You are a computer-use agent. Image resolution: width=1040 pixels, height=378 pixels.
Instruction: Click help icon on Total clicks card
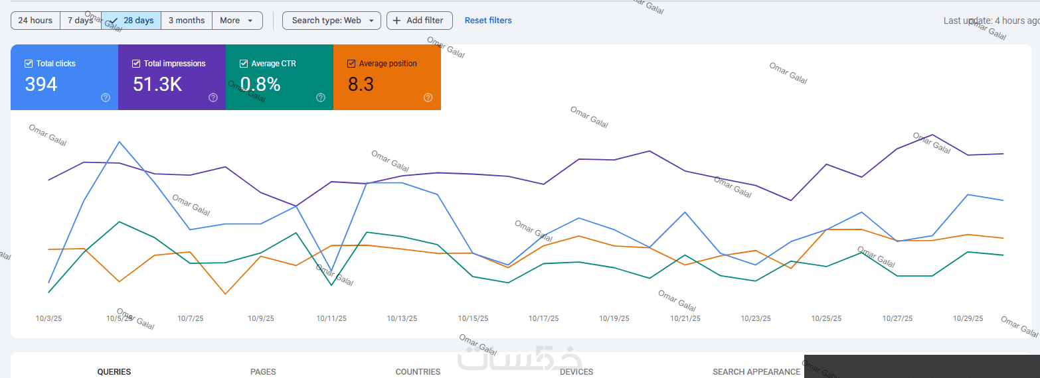[106, 97]
